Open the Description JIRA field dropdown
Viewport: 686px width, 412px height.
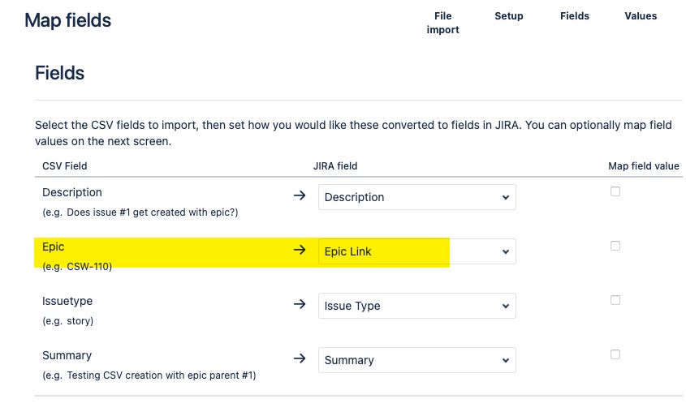[x=417, y=197]
